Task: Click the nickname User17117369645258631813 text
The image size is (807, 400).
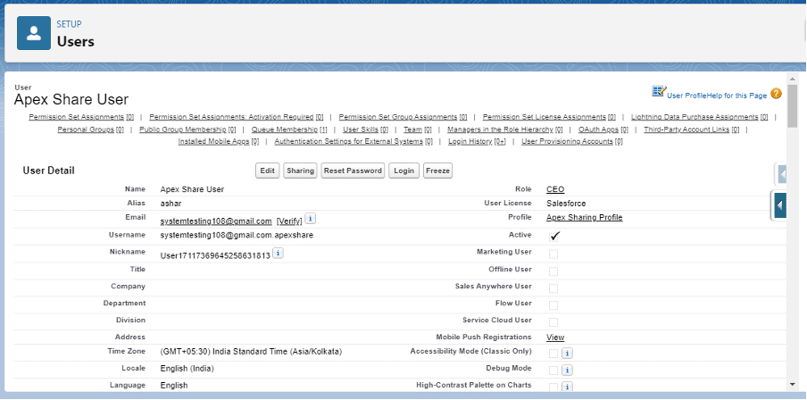Action: click(215, 255)
